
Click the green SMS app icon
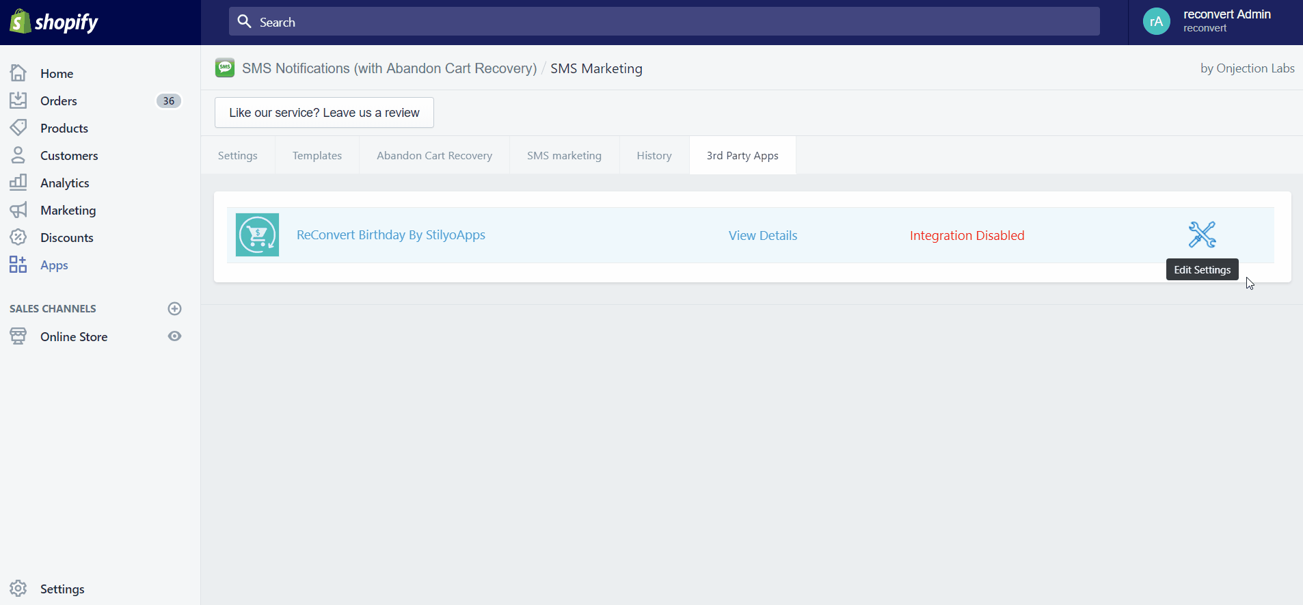(x=225, y=68)
